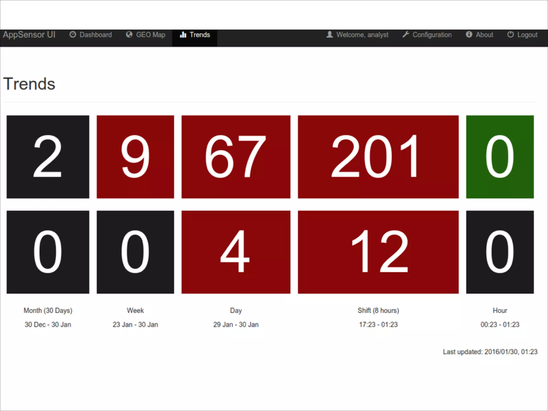Click the red week tile showing 9
The height and width of the screenshot is (411, 548).
(x=135, y=157)
